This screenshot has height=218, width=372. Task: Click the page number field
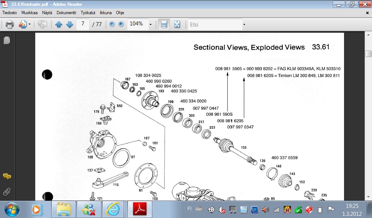83,24
